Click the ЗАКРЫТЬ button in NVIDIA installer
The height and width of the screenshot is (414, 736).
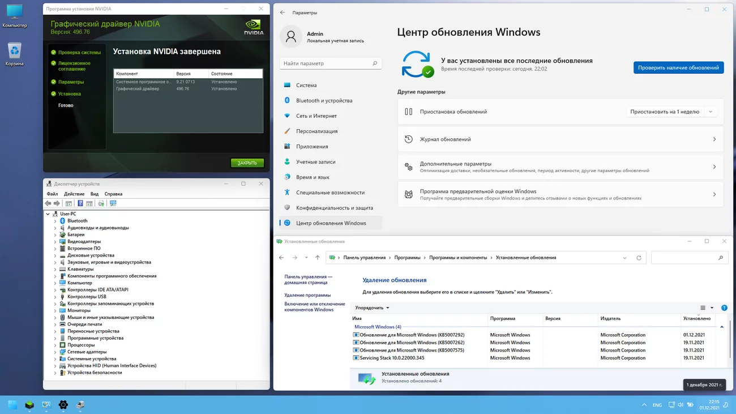[x=247, y=163]
